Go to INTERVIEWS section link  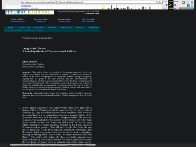(x=29, y=30)
